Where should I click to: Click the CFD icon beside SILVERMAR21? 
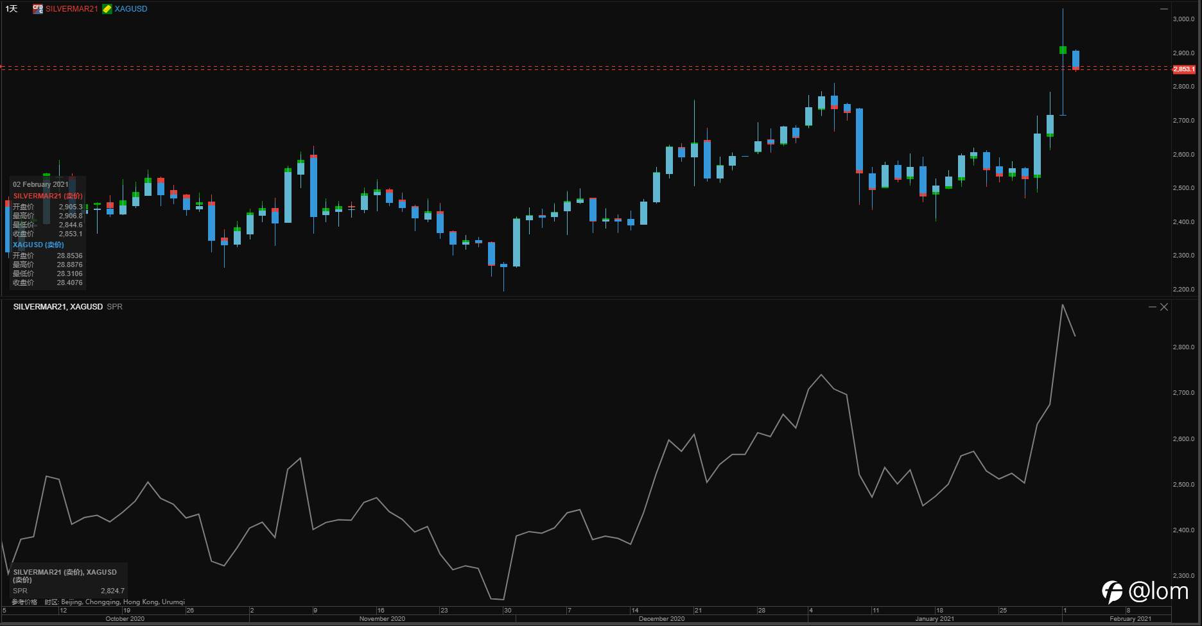click(x=38, y=9)
